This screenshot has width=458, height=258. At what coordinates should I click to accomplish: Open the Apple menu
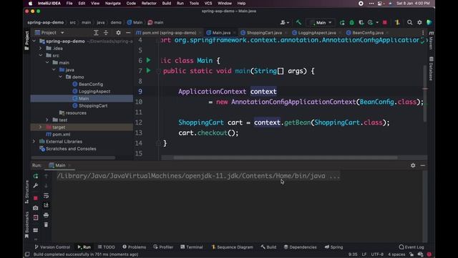[x=30, y=4]
